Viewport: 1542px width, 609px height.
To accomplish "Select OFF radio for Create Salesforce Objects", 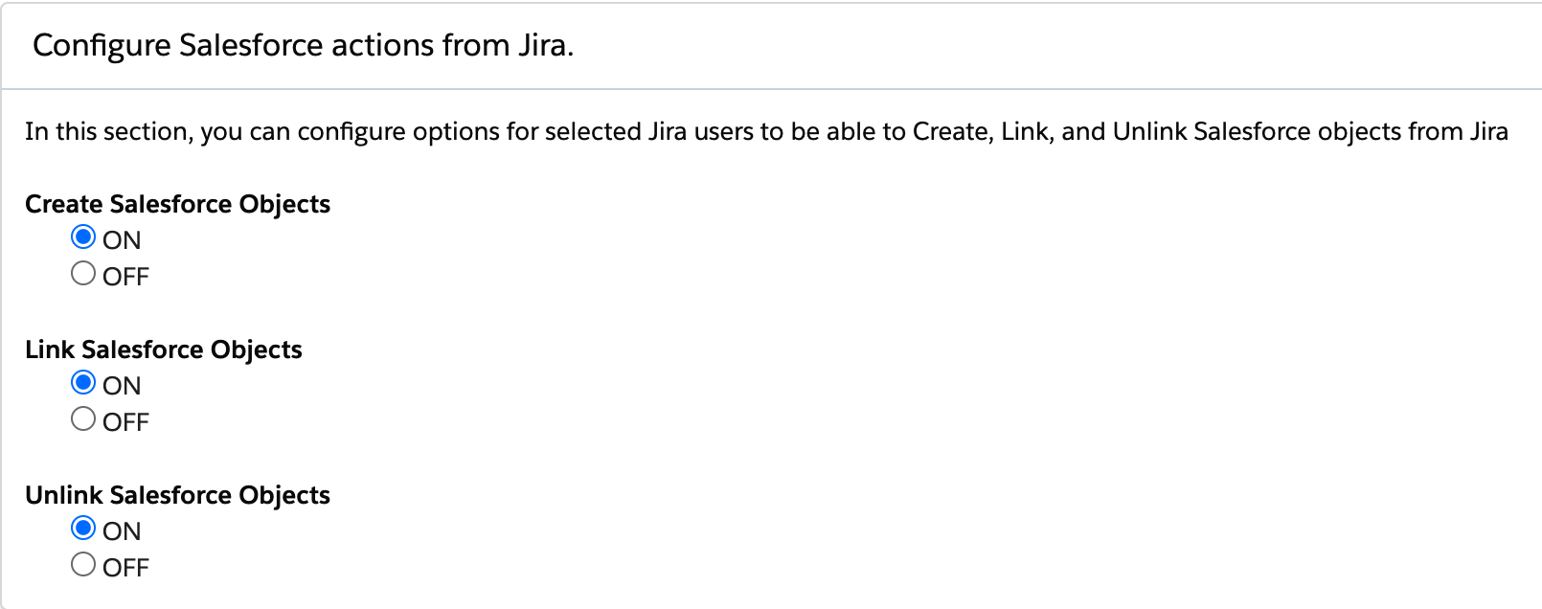I will click(x=83, y=274).
